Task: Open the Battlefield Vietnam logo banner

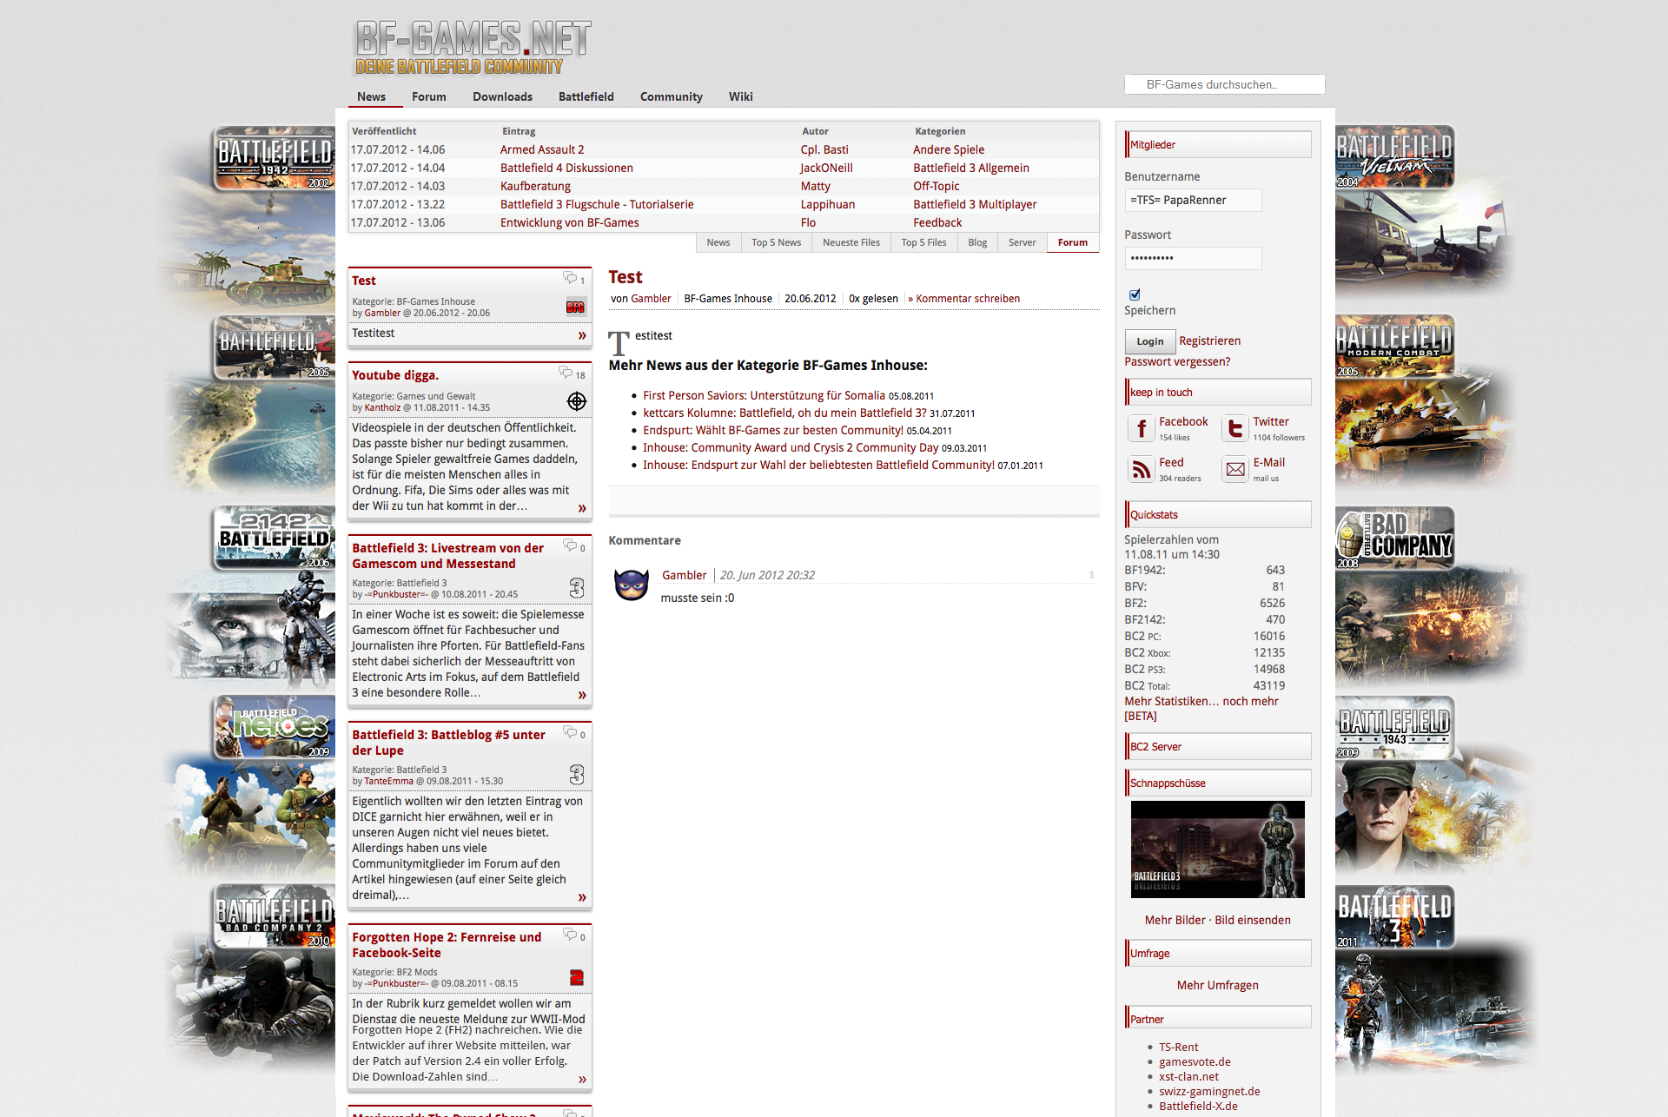Action: [1395, 156]
